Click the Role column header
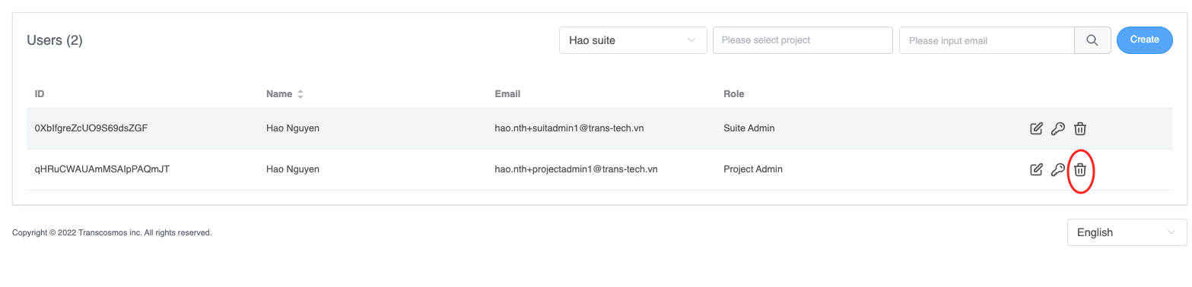1192x287 pixels. click(x=733, y=94)
